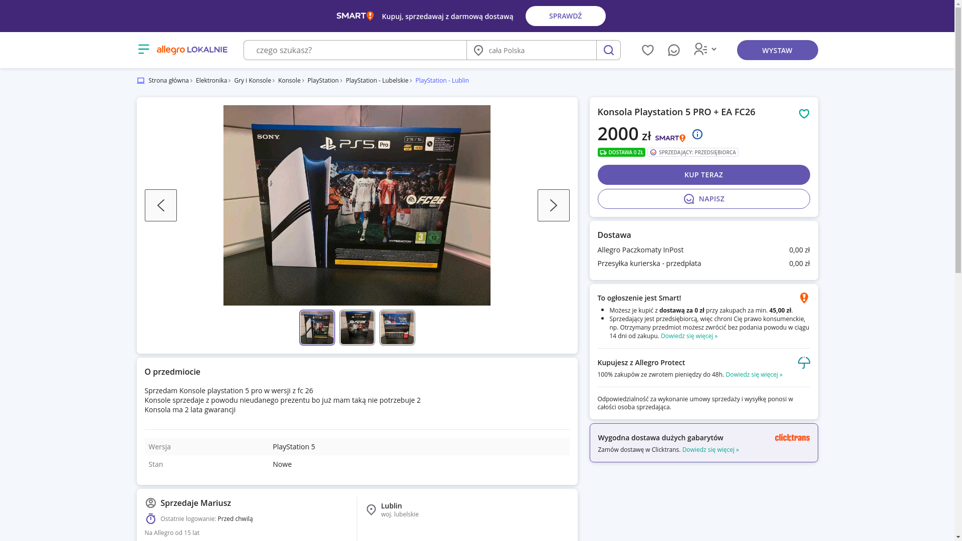Click Allegro Protect umbrella icon
The height and width of the screenshot is (541, 962).
(x=804, y=363)
